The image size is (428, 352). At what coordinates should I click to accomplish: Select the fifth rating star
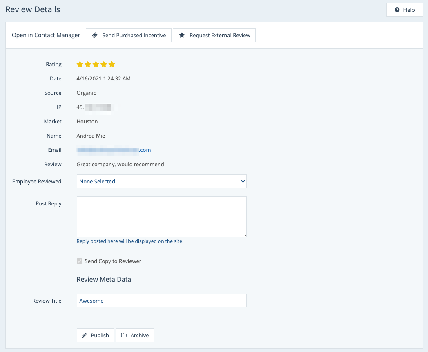[112, 65]
